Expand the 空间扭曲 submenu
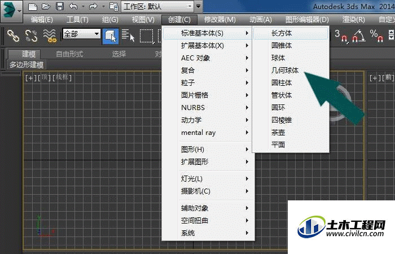395x254 pixels. point(208,221)
